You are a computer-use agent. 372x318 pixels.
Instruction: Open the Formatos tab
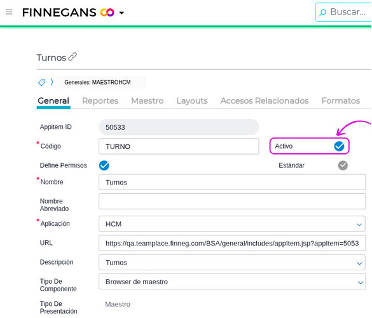pos(341,101)
